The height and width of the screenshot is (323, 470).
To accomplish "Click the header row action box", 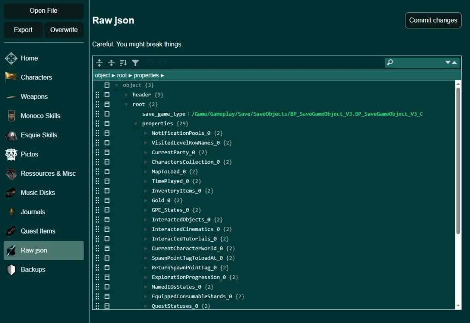I will [x=107, y=95].
